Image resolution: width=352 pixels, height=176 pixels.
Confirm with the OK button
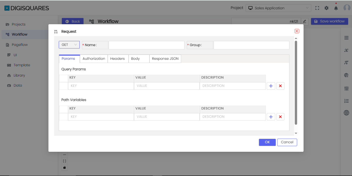coord(267,142)
